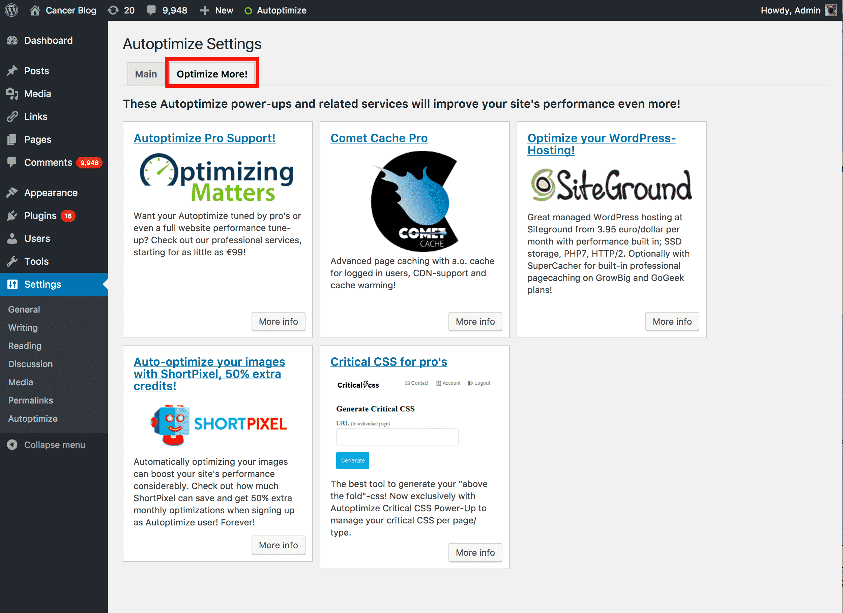Click the Plugins plug icon
Screen dimensions: 843x613
click(12, 216)
